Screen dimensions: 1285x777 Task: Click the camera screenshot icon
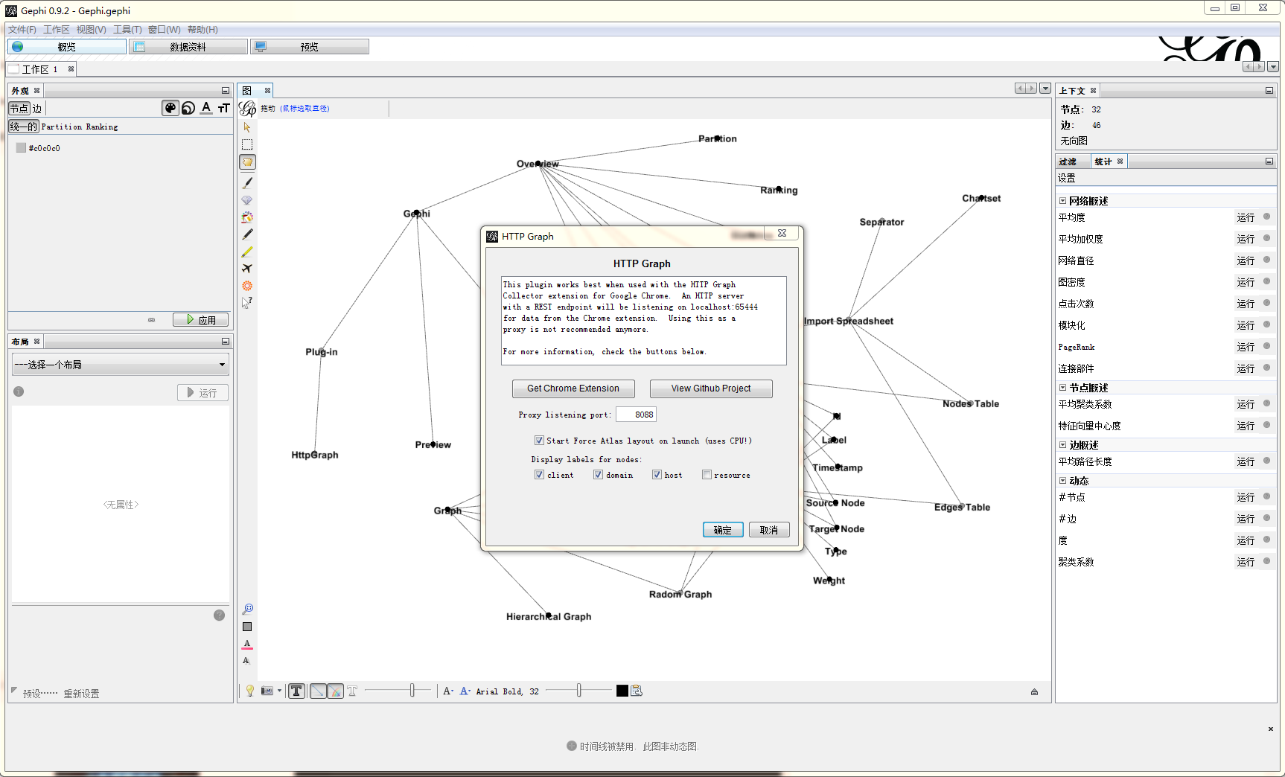coord(267,691)
